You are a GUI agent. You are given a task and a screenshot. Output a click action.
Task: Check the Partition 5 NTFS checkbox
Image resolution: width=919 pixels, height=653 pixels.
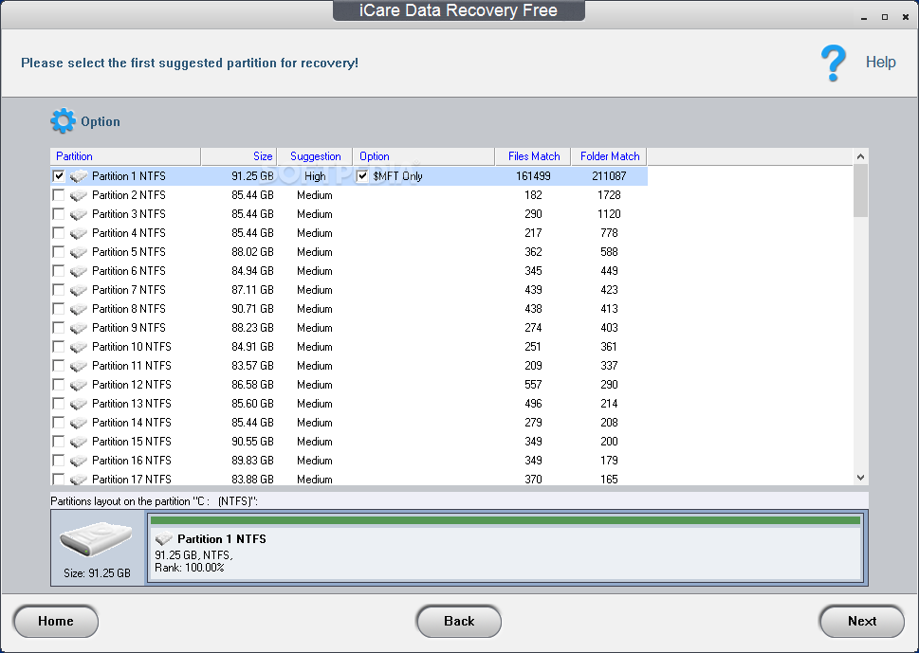59,252
